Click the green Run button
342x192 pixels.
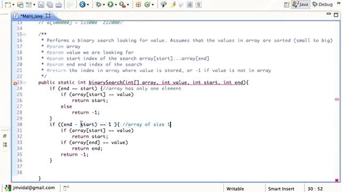click(111, 4)
